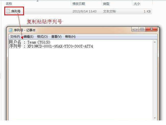The width and height of the screenshot is (166, 125).
Task: Close the 序列号 Notepad window
Action: pyautogui.click(x=151, y=29)
